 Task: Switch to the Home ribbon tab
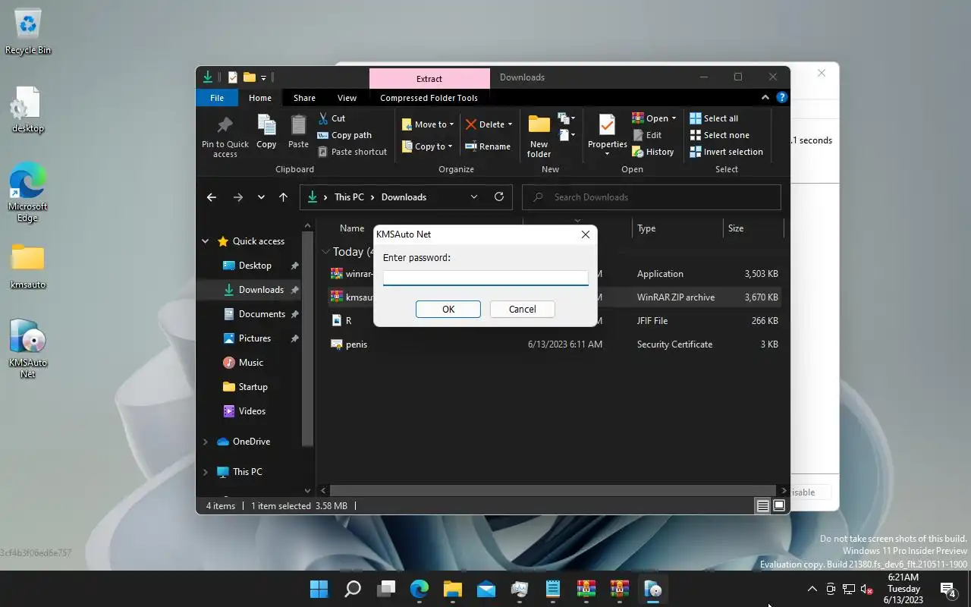click(x=259, y=98)
